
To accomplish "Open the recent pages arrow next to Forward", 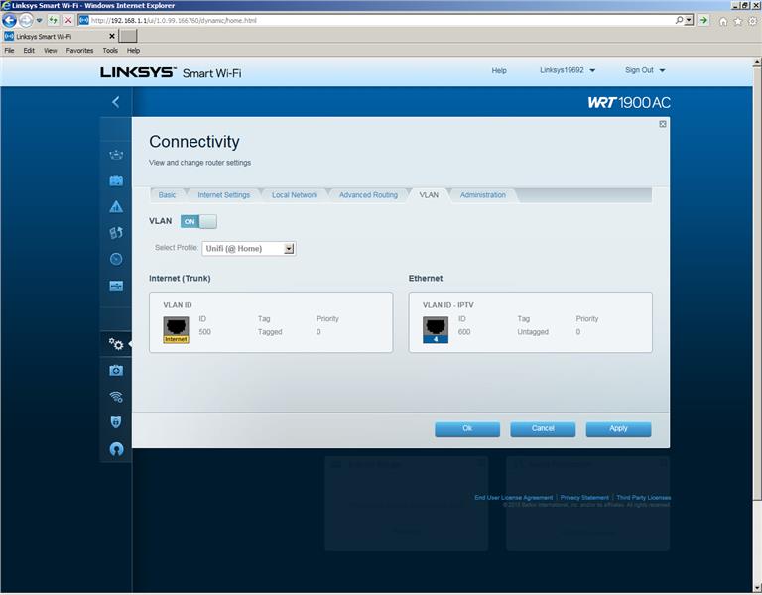I will (x=40, y=21).
